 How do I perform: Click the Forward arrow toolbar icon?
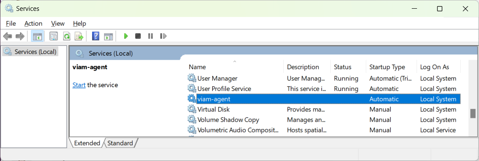point(20,36)
